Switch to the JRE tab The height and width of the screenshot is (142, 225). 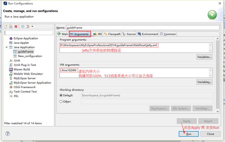pyautogui.click(x=97, y=34)
